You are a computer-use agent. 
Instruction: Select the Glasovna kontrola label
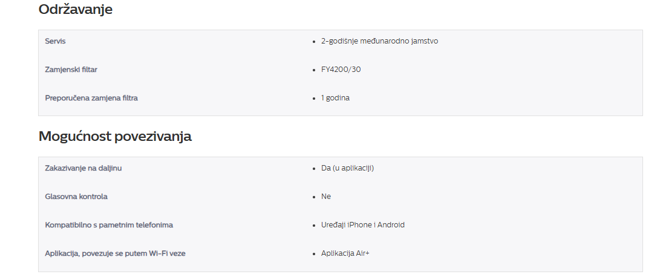pos(76,197)
